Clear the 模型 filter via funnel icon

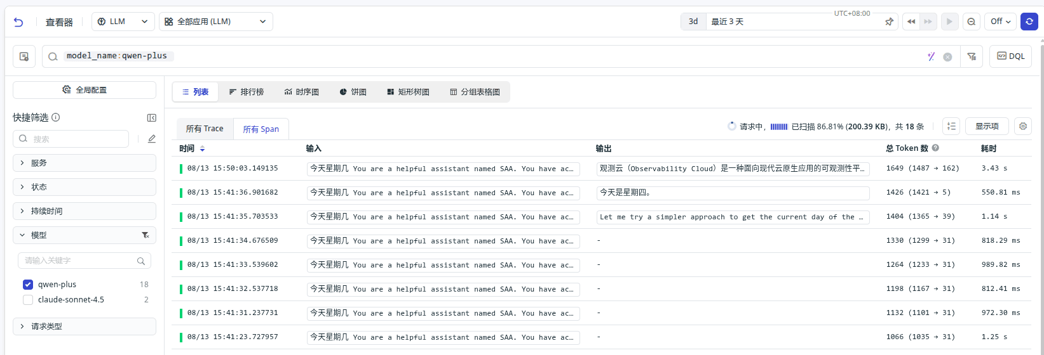146,235
